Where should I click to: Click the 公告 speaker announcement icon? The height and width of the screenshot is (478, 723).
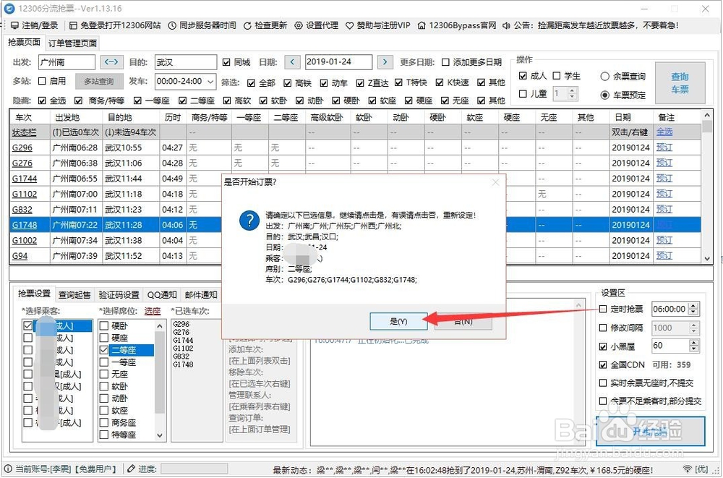pyautogui.click(x=507, y=25)
